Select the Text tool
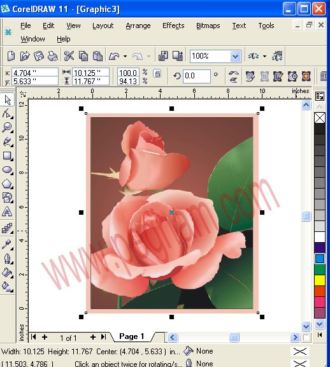The image size is (330, 367). 8,212
